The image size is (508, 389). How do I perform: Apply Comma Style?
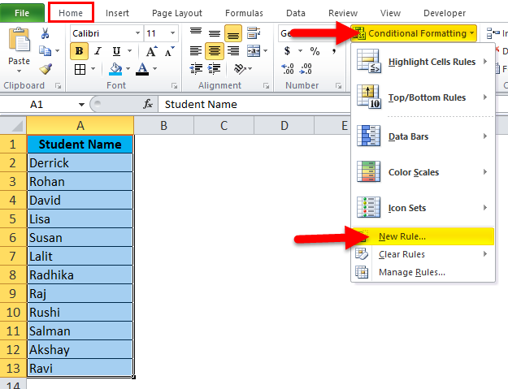pyautogui.click(x=334, y=51)
